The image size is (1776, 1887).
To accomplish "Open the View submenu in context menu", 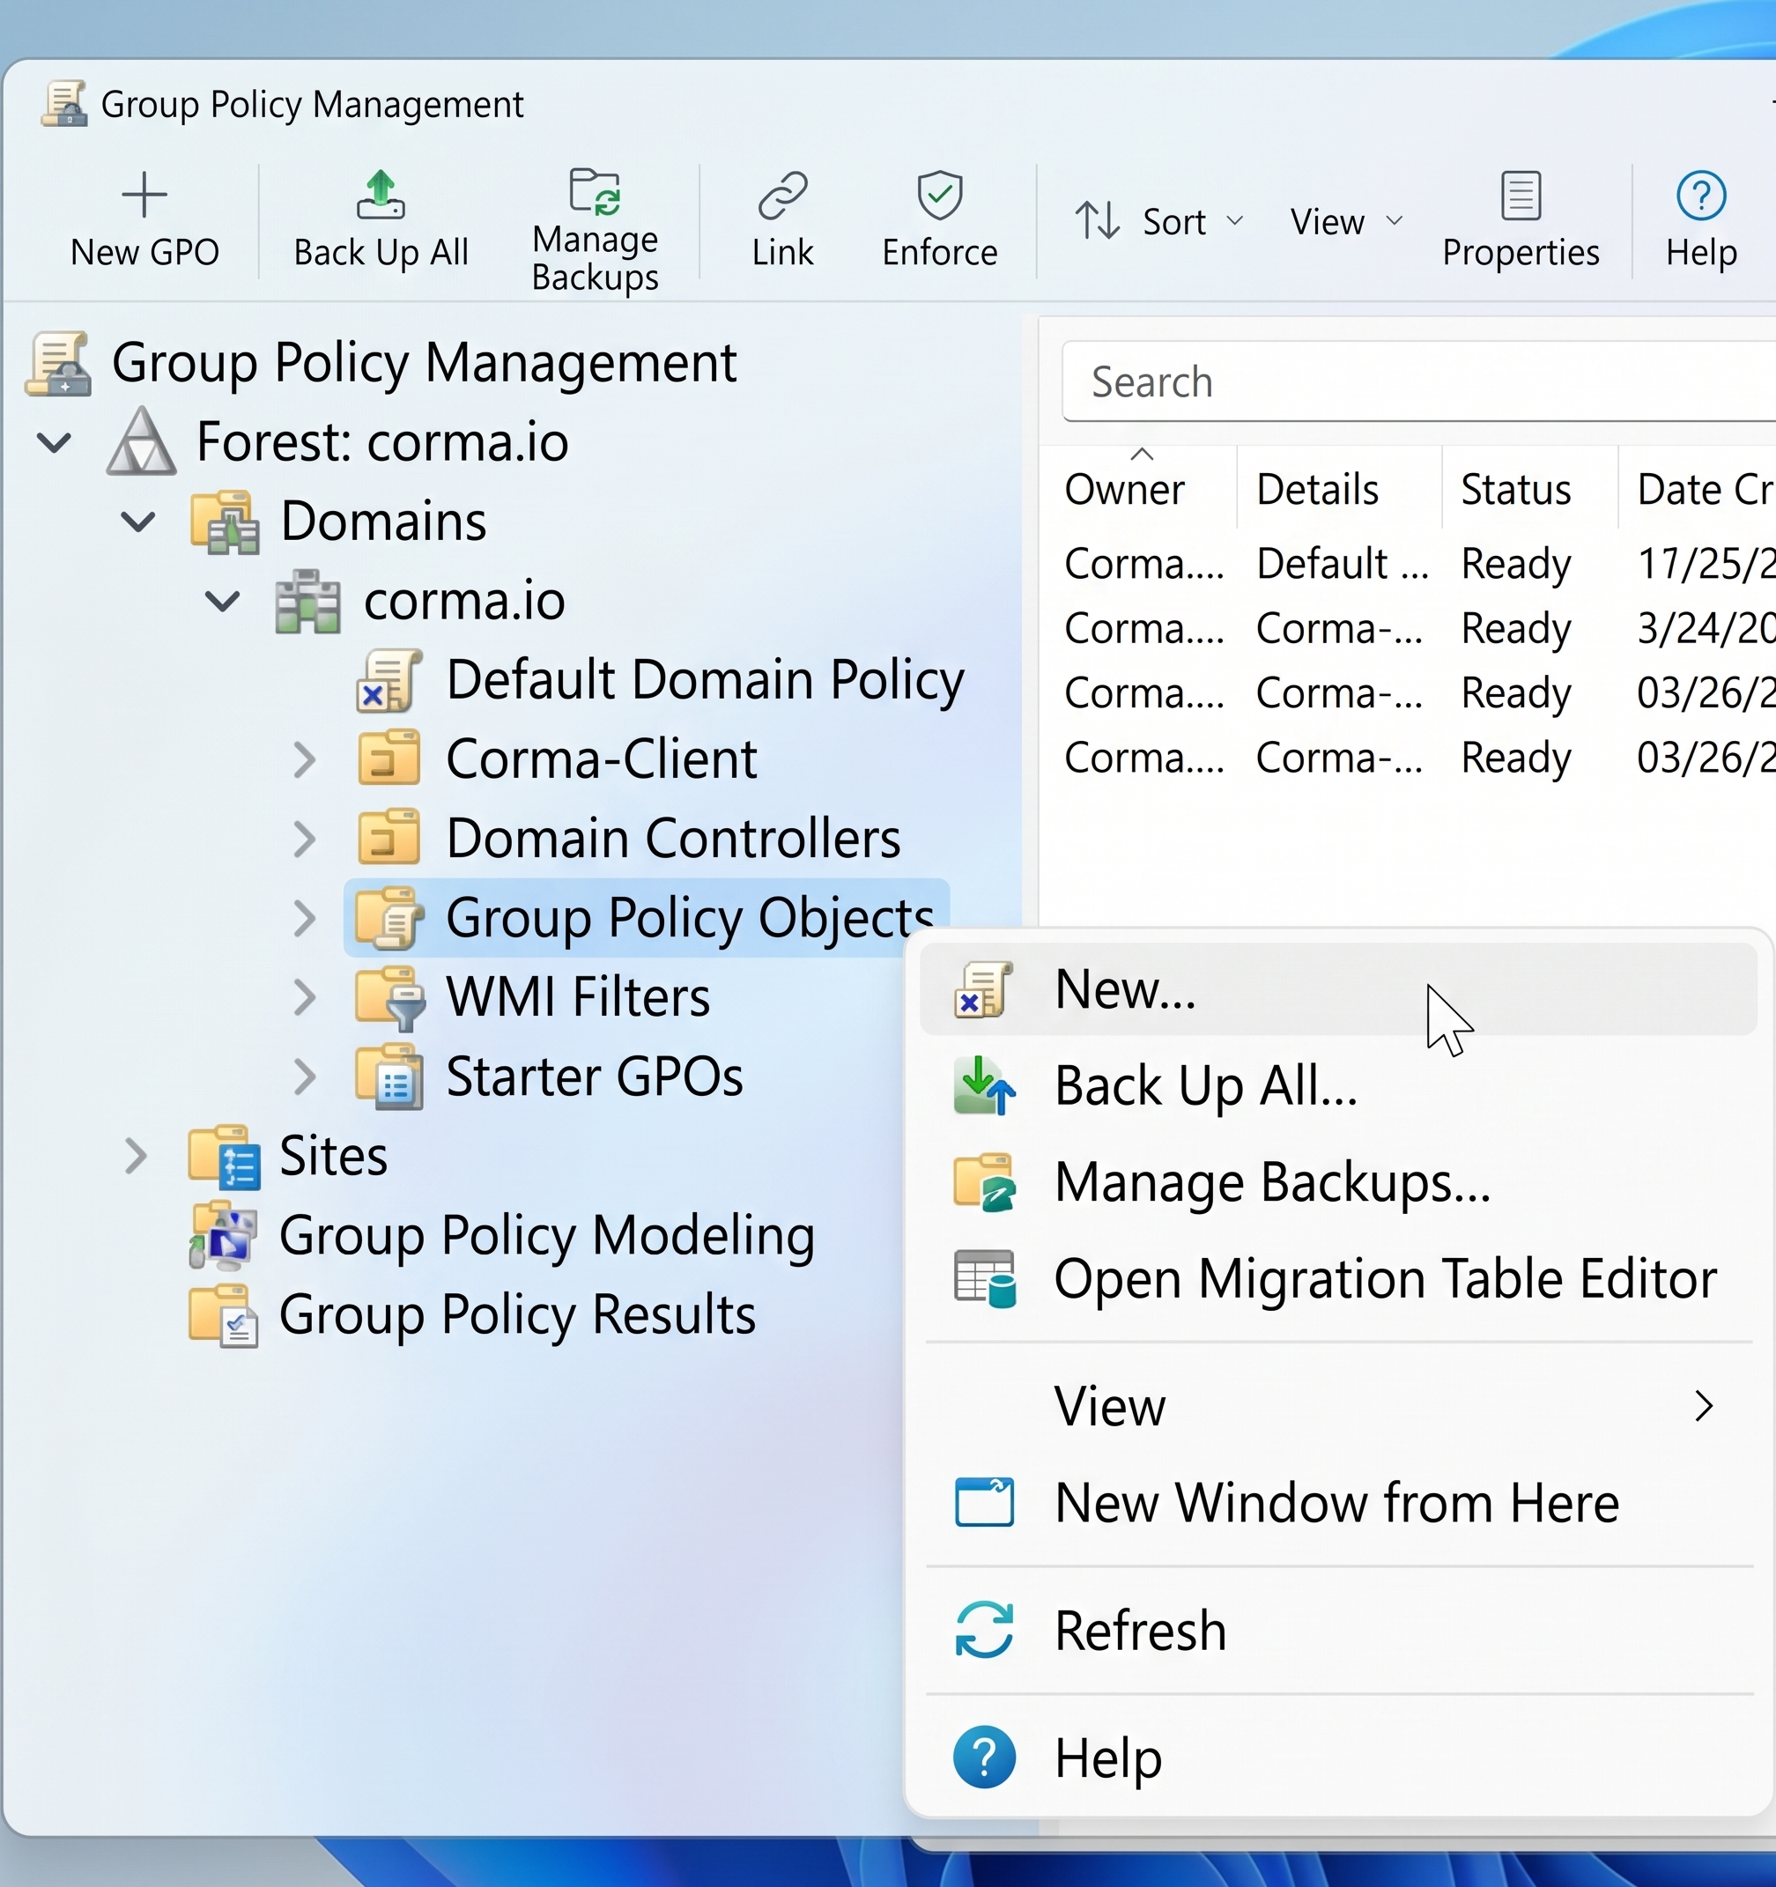I will [1338, 1406].
